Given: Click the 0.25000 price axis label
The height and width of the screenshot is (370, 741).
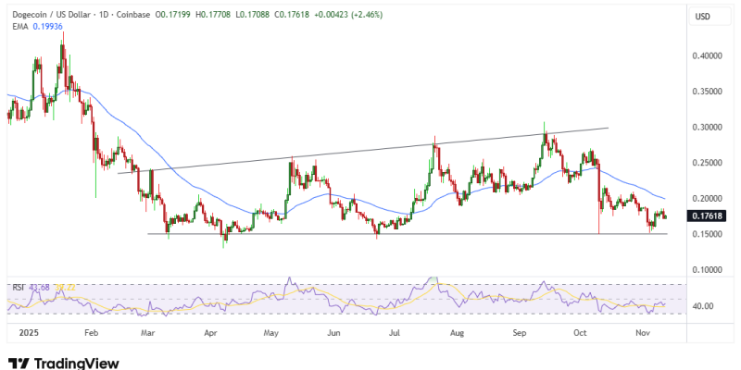Looking at the screenshot, I should pyautogui.click(x=709, y=163).
